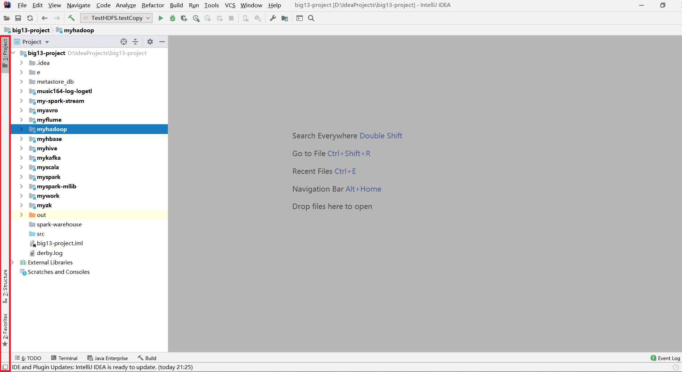Click the IDE and Plugin Updates status message
This screenshot has width=682, height=372.
click(x=102, y=367)
